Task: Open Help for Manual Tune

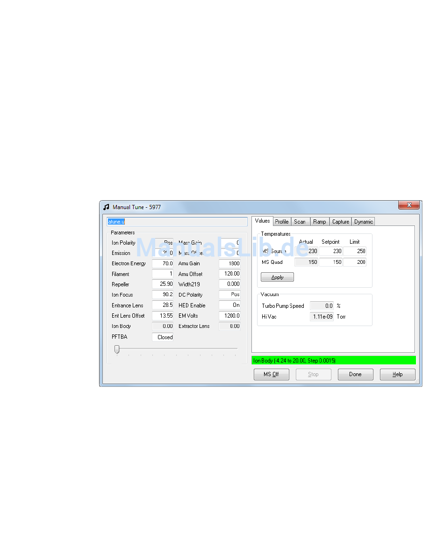Action: click(397, 374)
